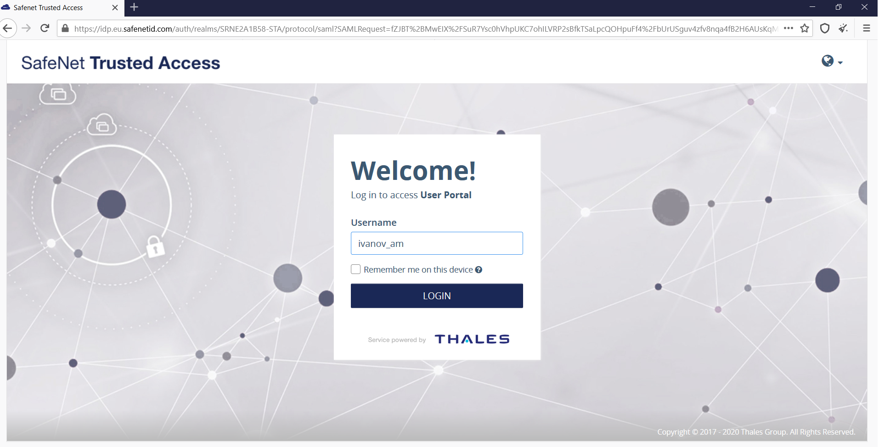This screenshot has width=879, height=447.
Task: Reload the page with the refresh icon
Action: [x=45, y=28]
